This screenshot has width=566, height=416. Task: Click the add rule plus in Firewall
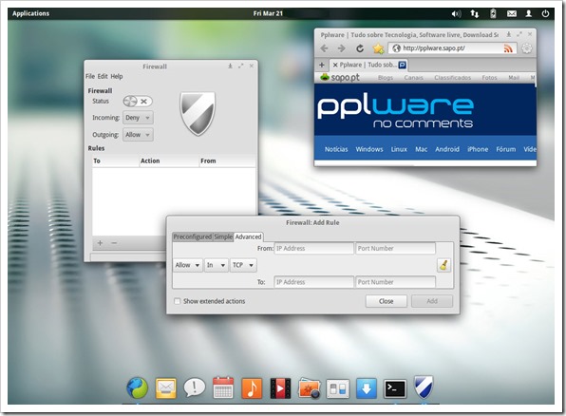coord(100,243)
